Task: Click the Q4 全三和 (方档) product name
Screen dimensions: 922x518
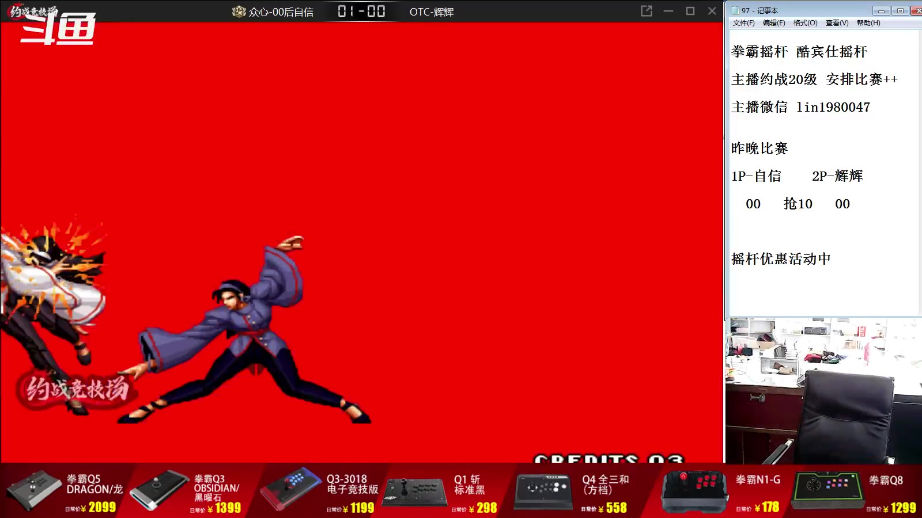Action: tap(605, 485)
